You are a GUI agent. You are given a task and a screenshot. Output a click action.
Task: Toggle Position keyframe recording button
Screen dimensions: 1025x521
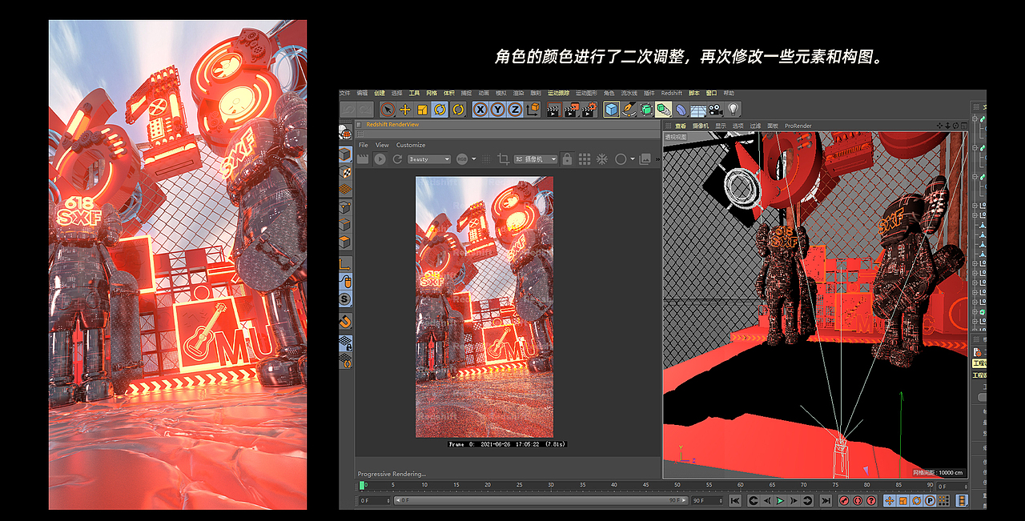click(x=890, y=500)
